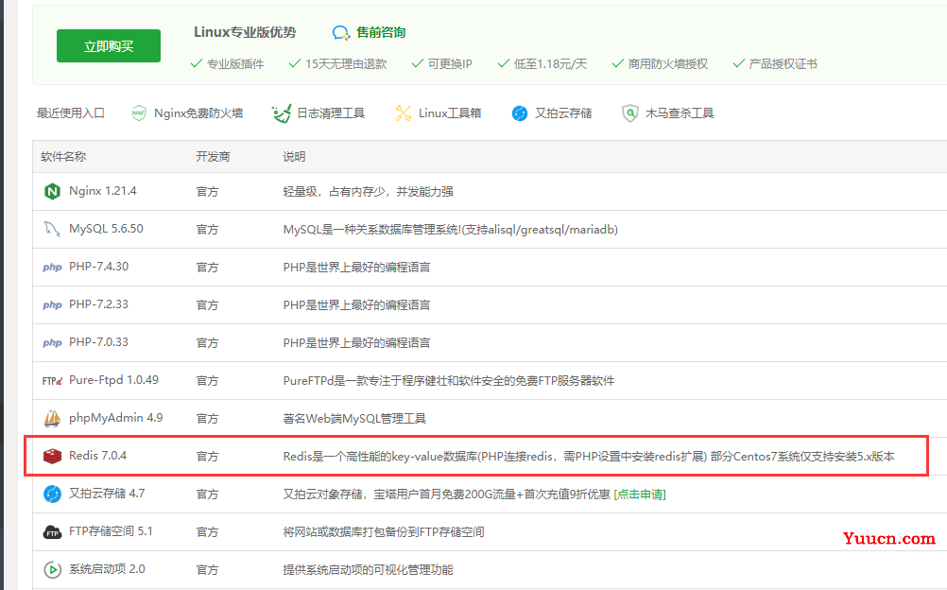Image resolution: width=947 pixels, height=590 pixels.
Task: Click the blue 又拍云存储 icon in recent entries
Action: [x=520, y=113]
